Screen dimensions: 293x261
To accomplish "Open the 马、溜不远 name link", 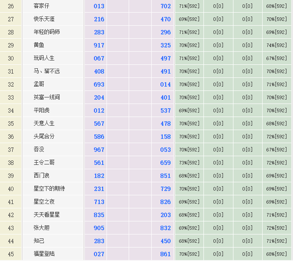I will pos(47,71).
